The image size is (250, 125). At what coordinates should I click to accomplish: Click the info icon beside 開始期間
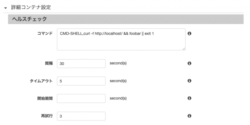(189, 98)
